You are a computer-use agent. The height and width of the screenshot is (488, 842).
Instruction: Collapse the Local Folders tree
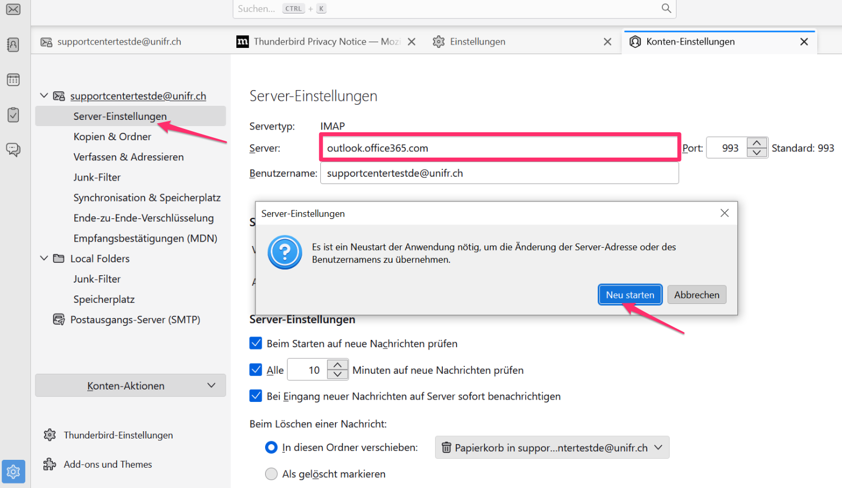pos(44,258)
